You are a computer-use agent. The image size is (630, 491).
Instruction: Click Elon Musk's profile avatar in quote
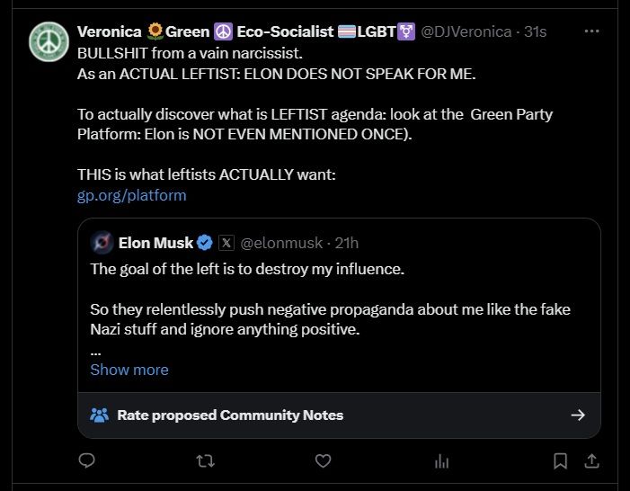click(102, 243)
